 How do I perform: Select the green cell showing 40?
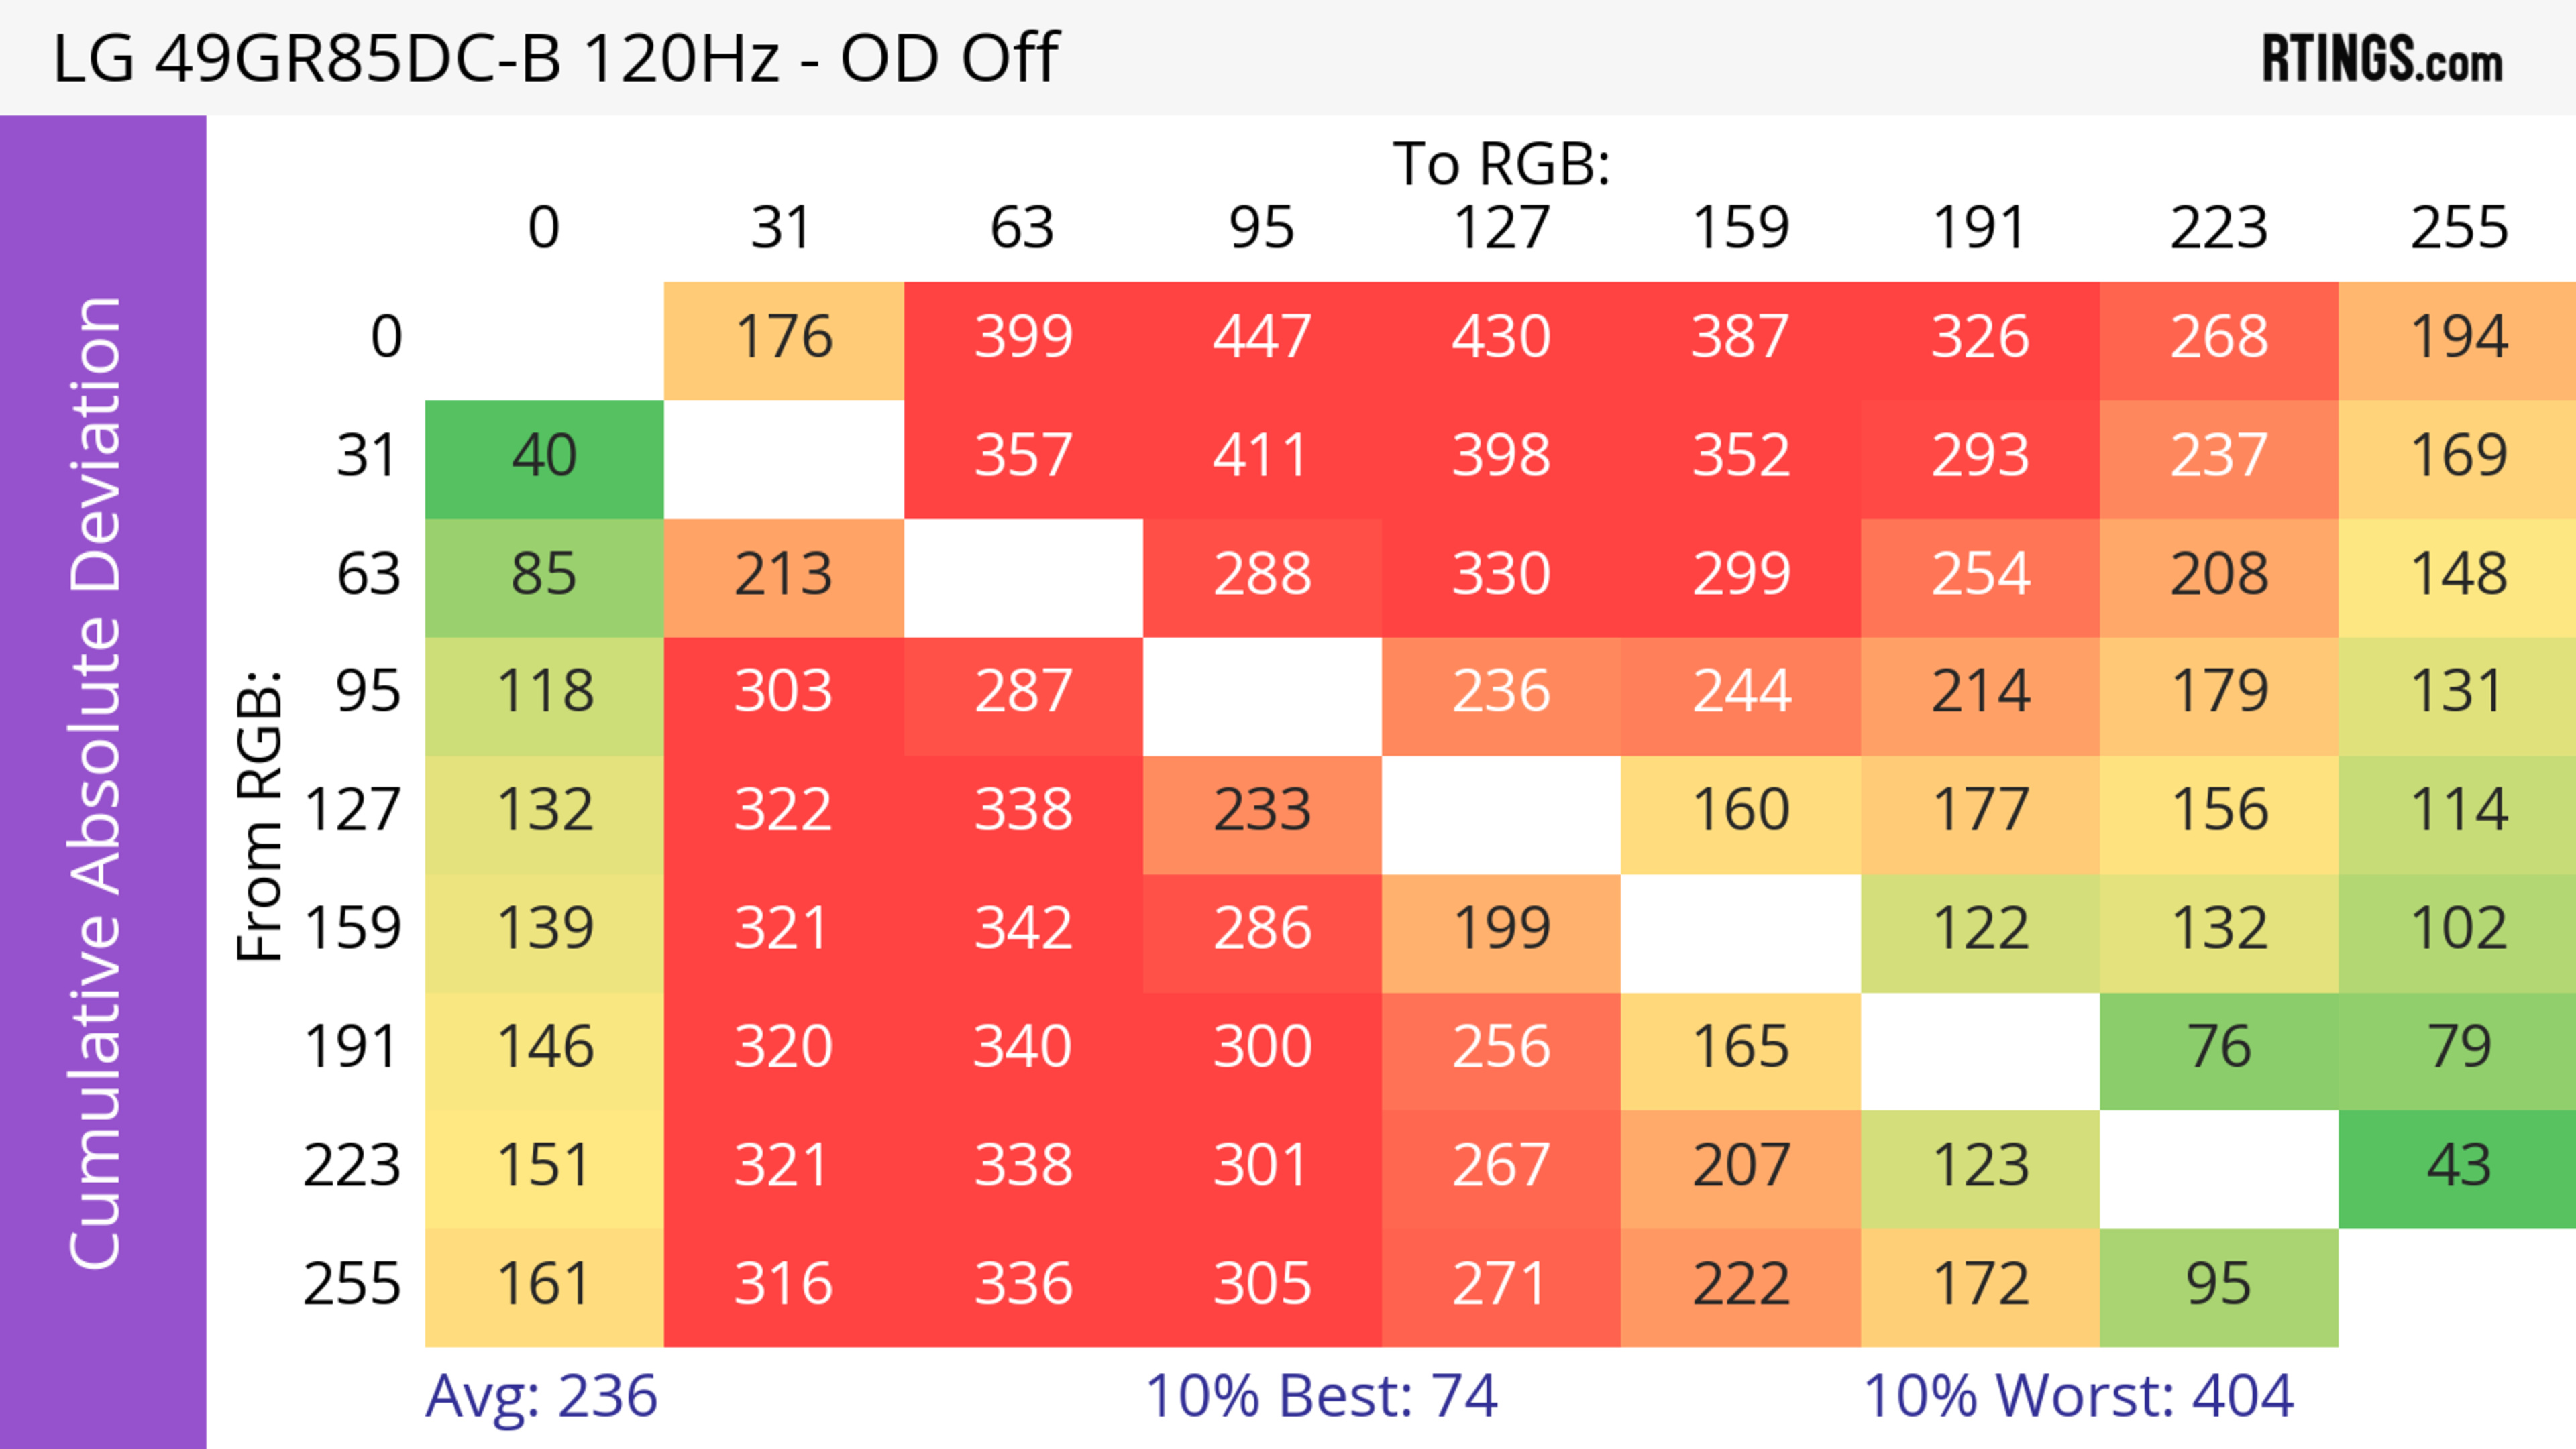[544, 457]
